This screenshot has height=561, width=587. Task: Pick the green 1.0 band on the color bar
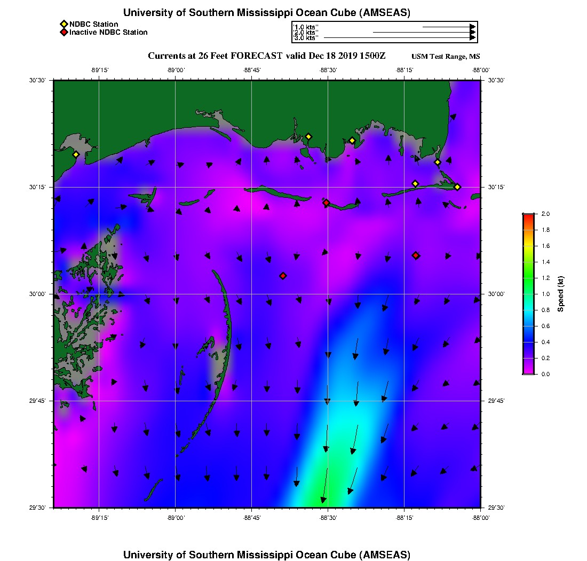528,294
